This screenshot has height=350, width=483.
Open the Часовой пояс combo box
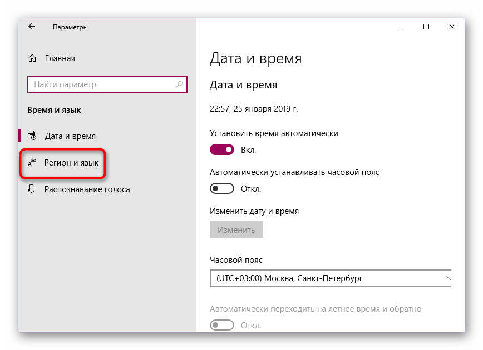pos(328,278)
